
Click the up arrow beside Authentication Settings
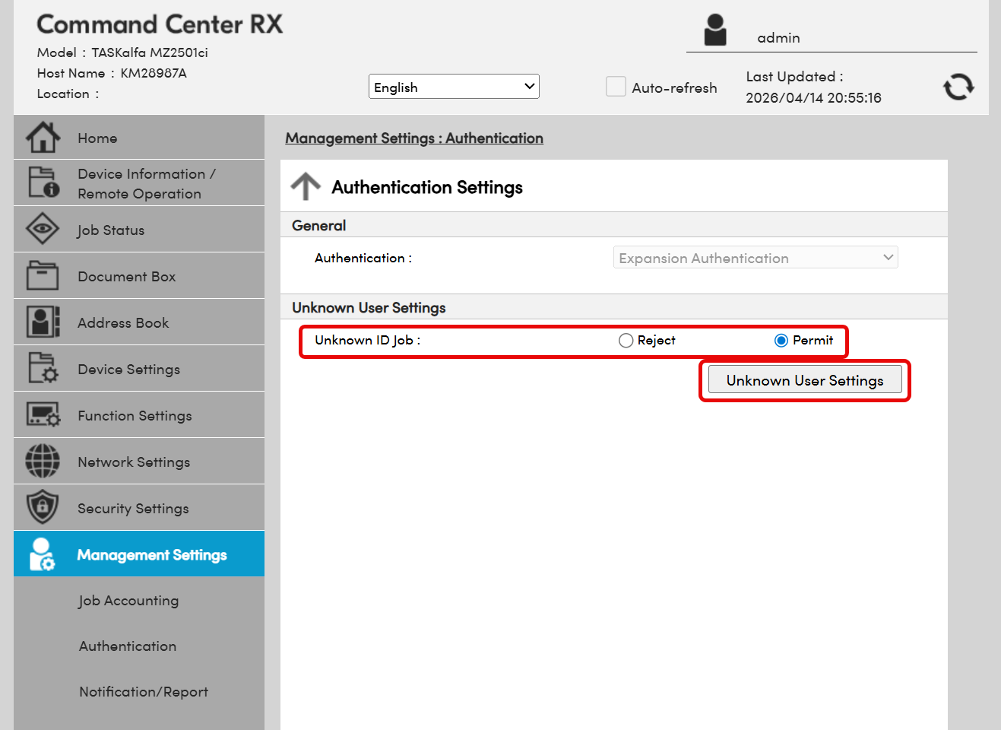306,186
